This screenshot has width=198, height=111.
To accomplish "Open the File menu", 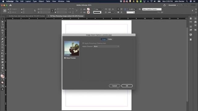I will (x=17, y=1).
